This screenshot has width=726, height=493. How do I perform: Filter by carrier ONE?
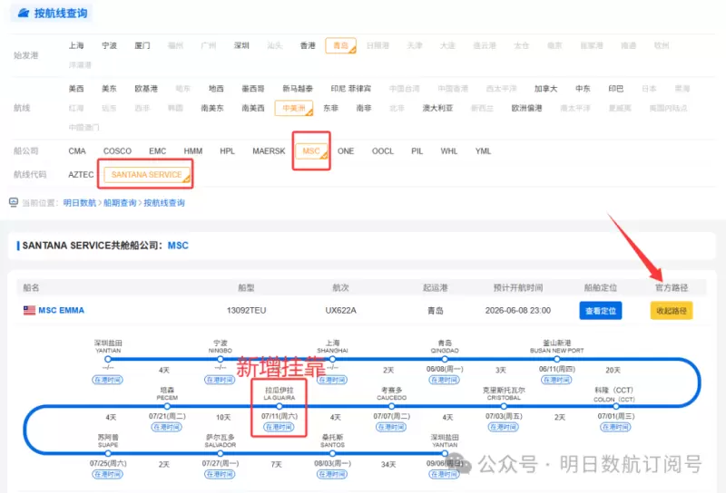(346, 150)
